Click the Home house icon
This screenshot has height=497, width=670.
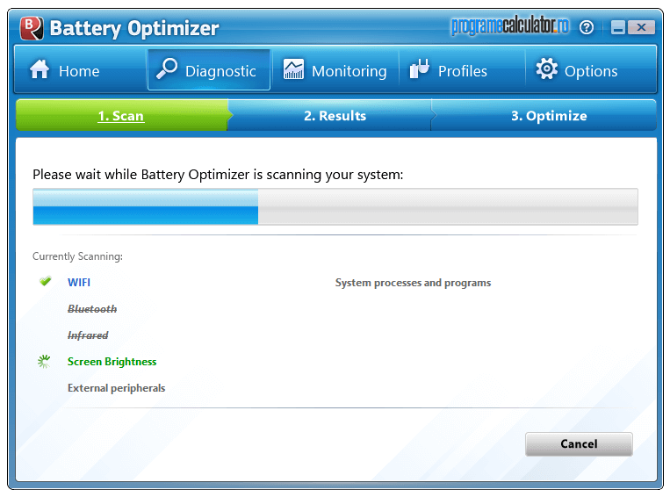click(40, 69)
